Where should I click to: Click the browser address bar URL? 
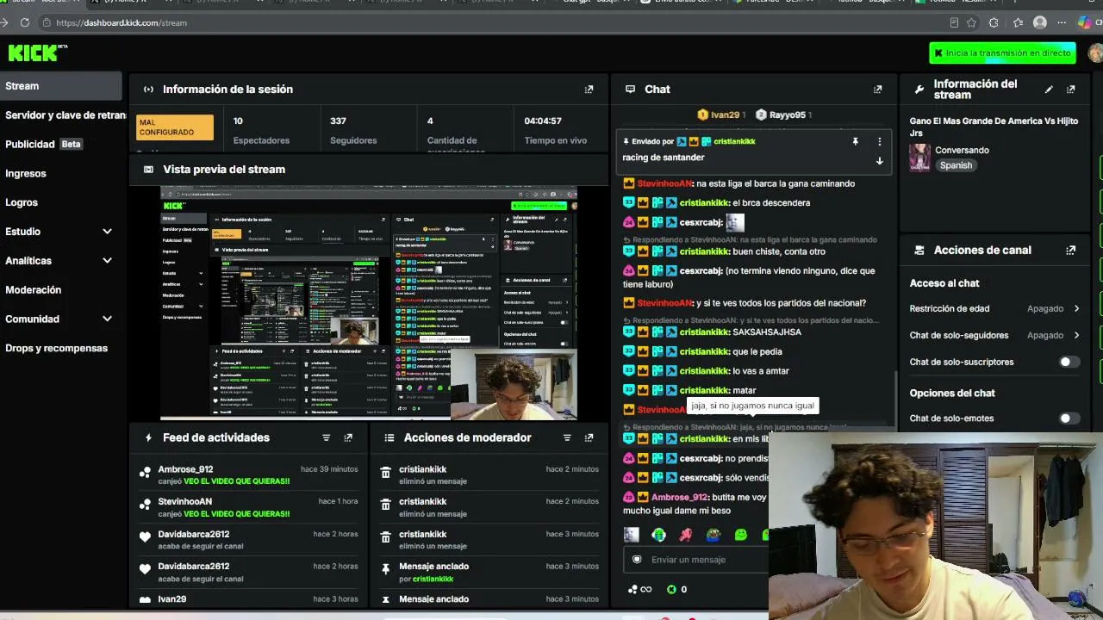coord(122,22)
